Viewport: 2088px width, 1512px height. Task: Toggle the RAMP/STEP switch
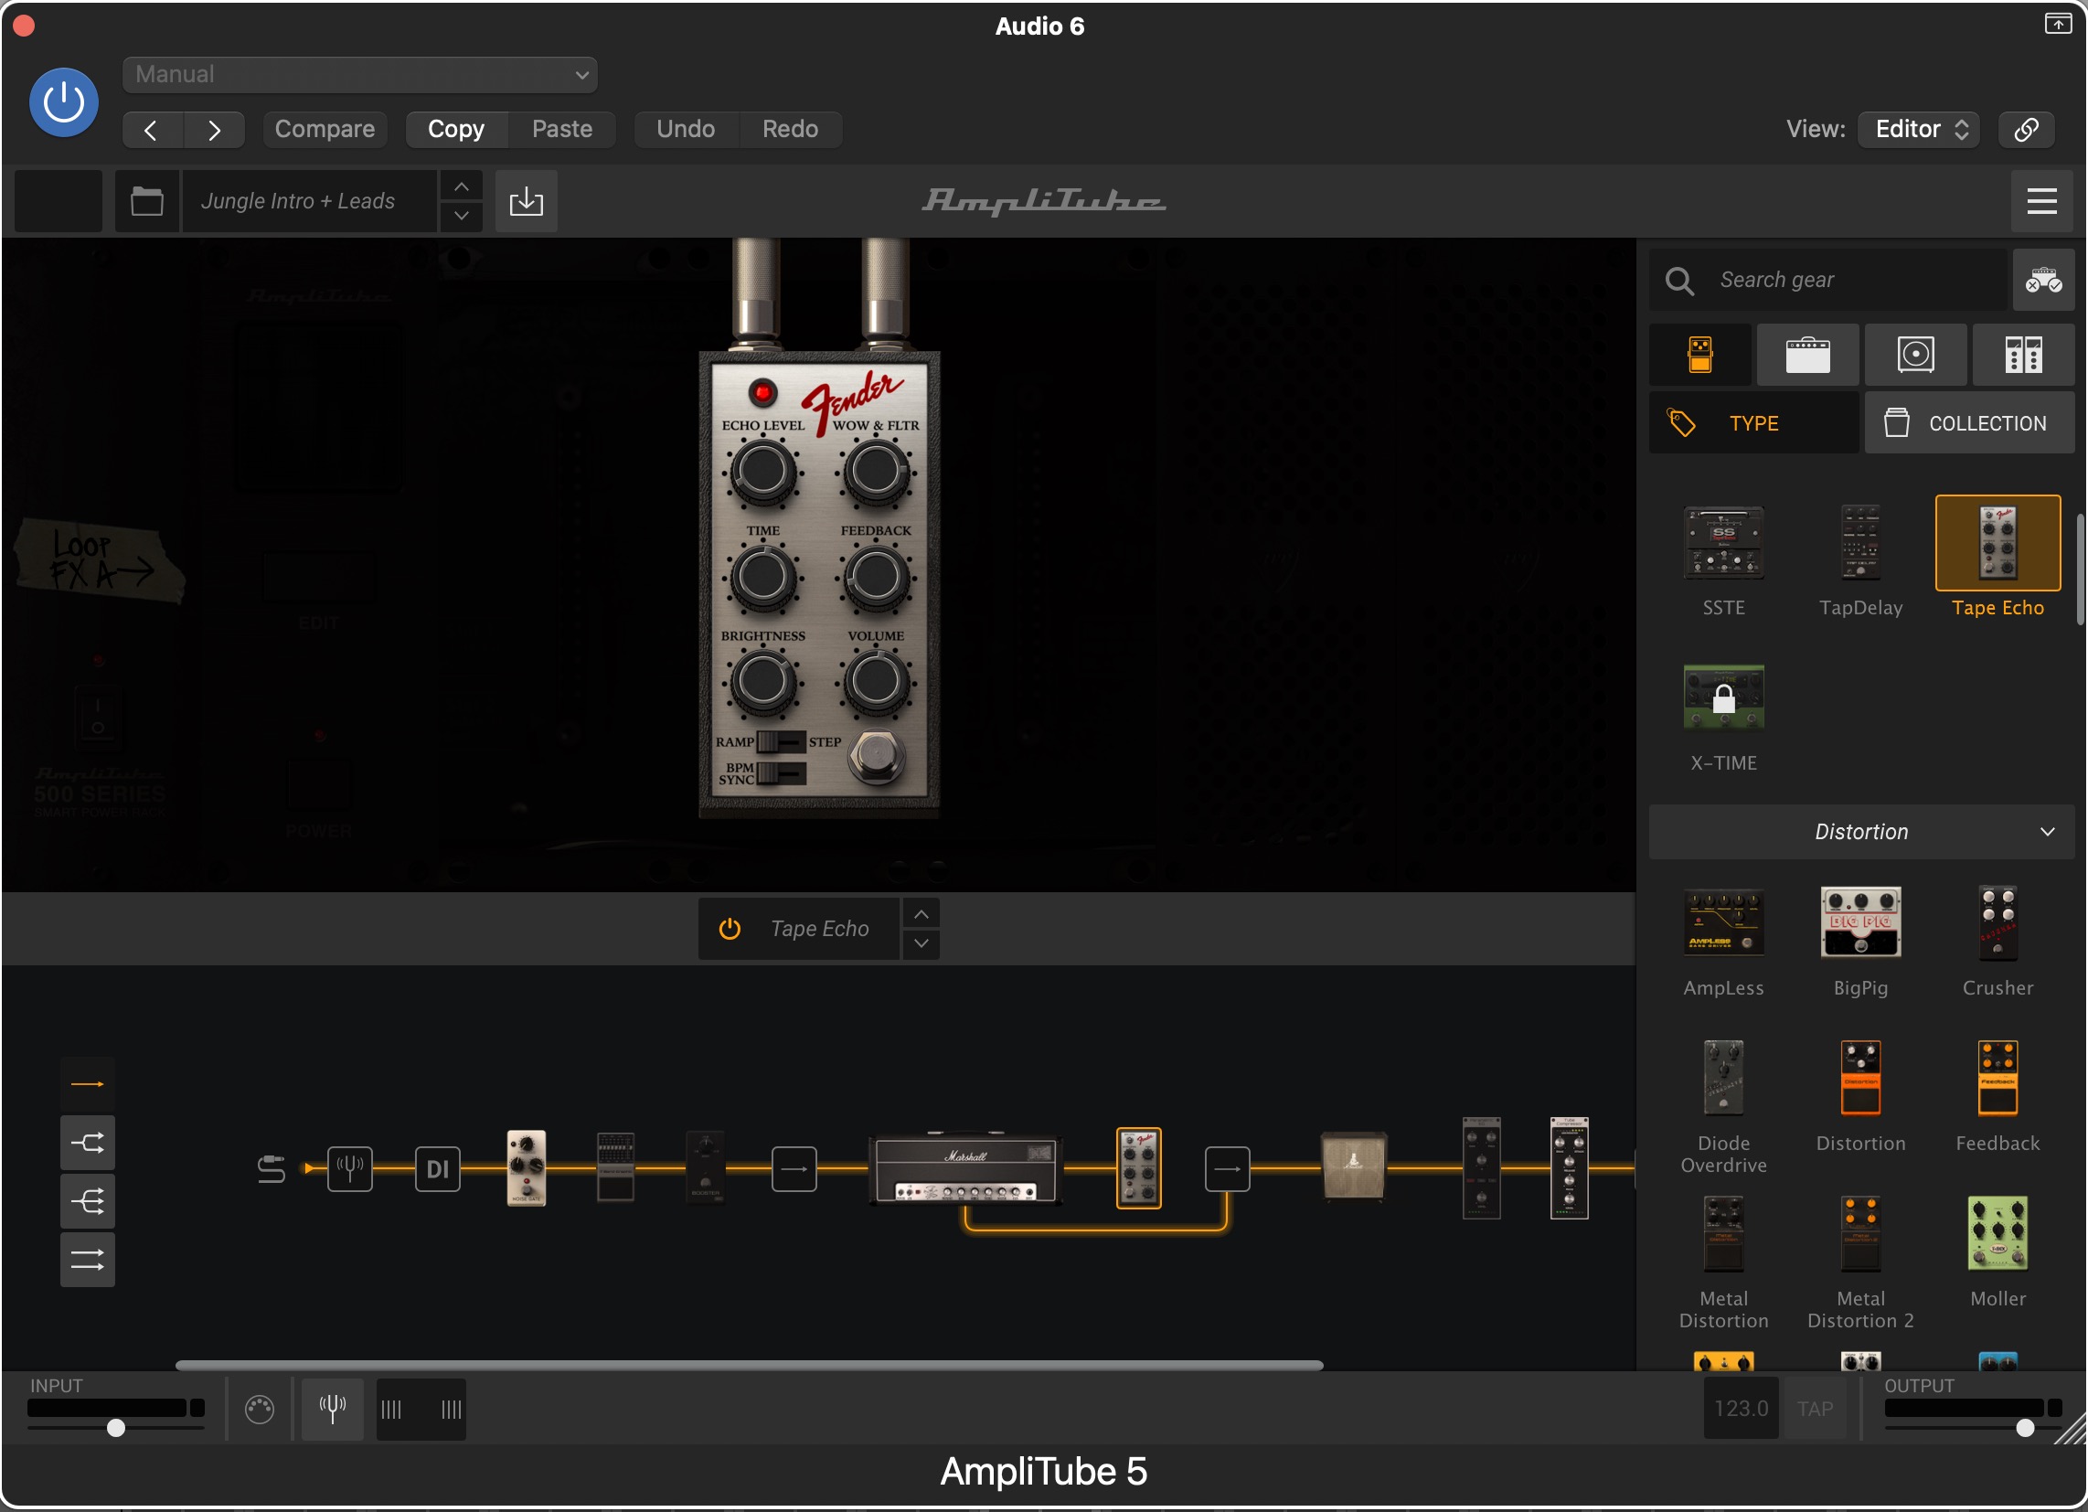click(781, 741)
